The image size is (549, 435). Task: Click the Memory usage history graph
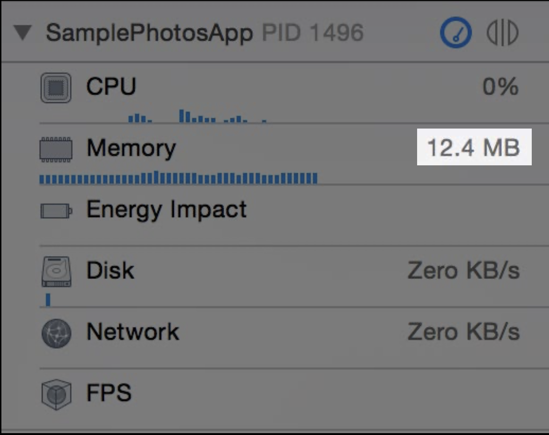pos(178,177)
